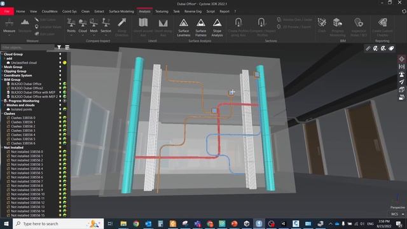Toggle visibility bulb for Not installed 338556 0
Image resolution: width=407 pixels, height=229 pixels.
coord(60,151)
